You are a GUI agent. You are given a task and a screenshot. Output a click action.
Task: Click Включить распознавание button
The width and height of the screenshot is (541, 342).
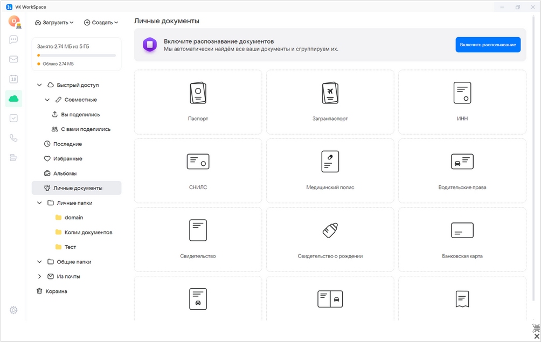coord(488,45)
